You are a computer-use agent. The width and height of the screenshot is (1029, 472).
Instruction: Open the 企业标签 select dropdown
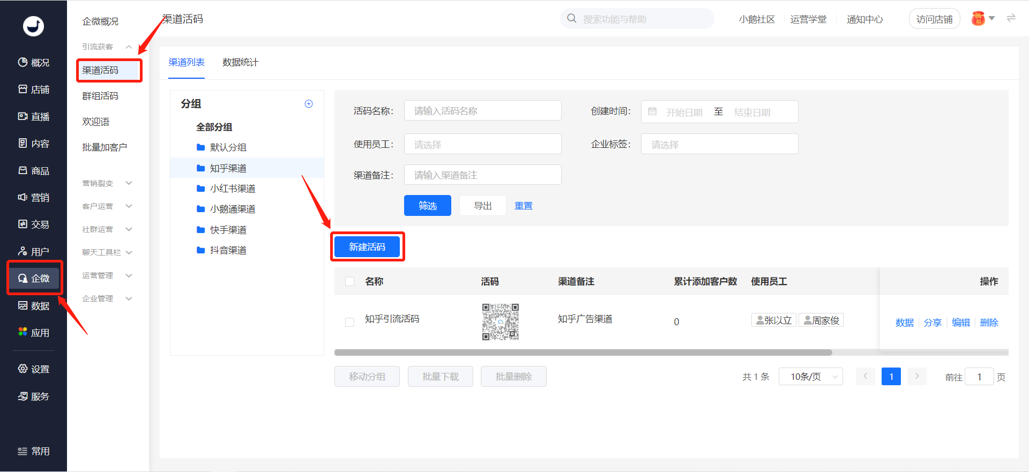coord(719,144)
